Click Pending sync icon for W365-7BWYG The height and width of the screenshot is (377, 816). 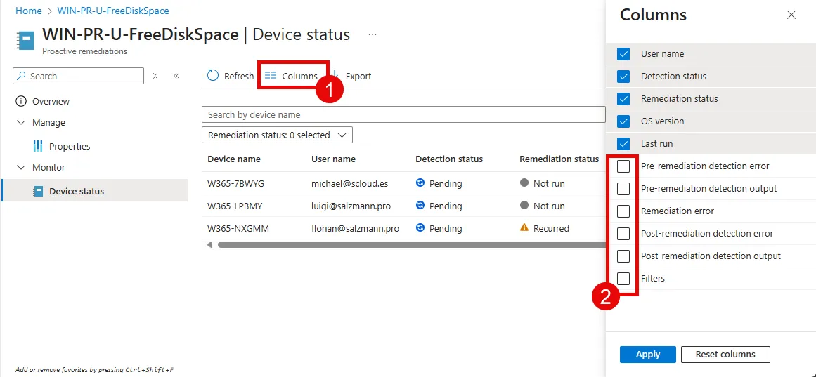click(420, 183)
